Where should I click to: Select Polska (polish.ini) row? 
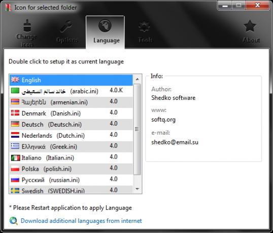click(x=71, y=169)
